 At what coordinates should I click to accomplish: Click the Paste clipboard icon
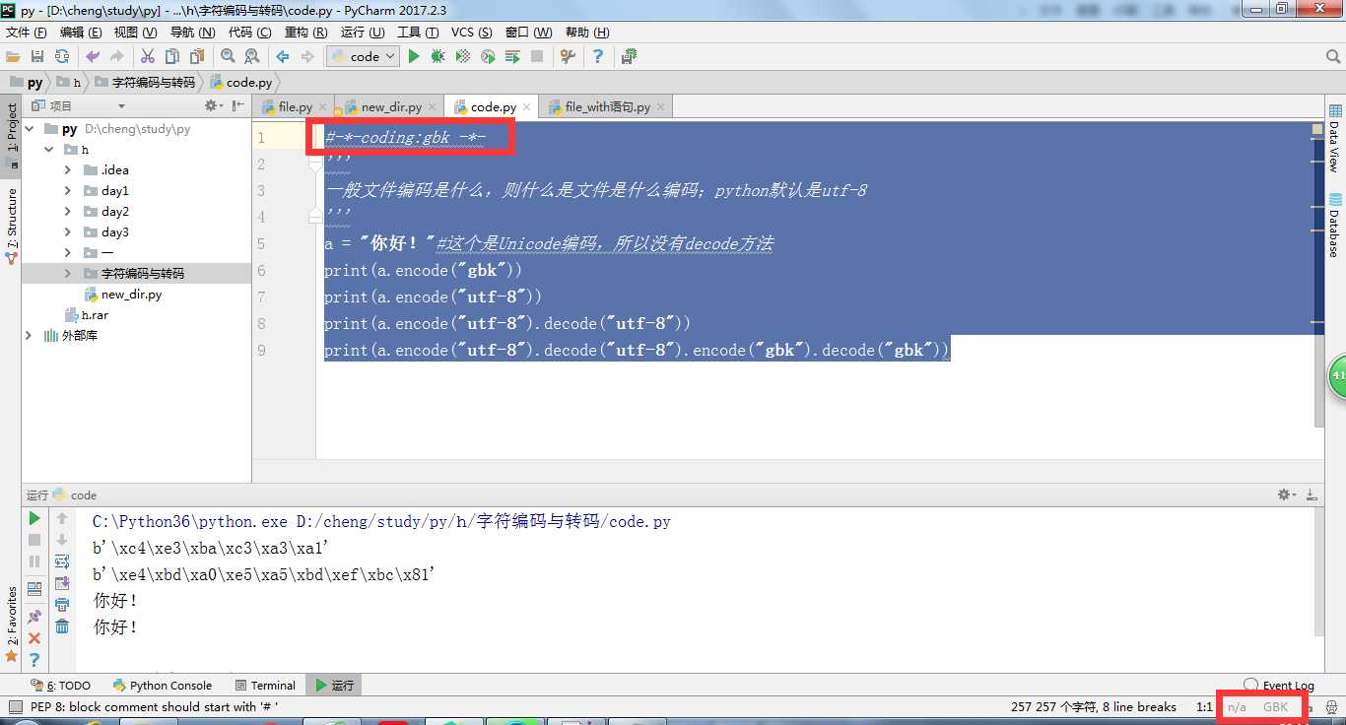point(197,56)
